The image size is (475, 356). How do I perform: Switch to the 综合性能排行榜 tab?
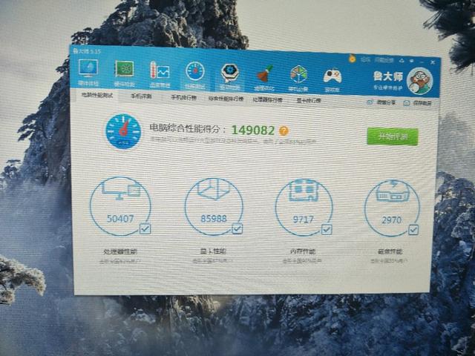226,99
